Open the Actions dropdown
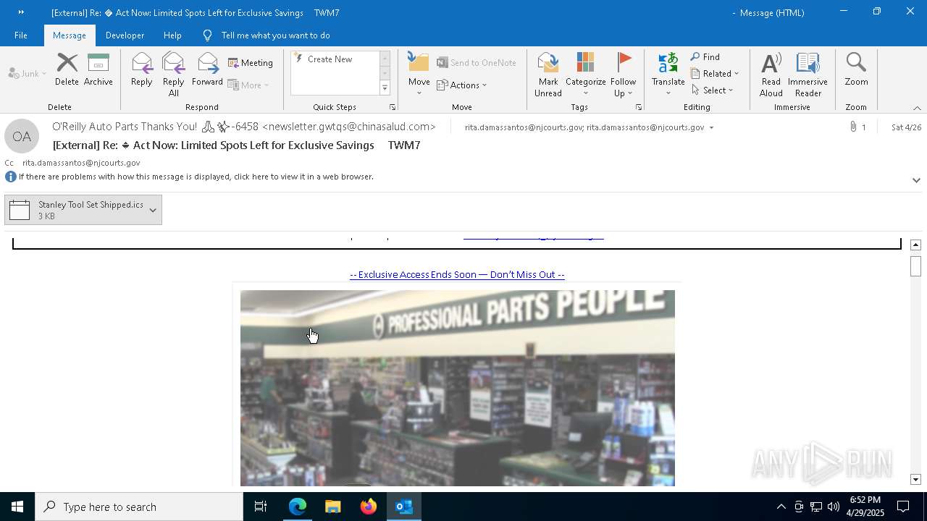Viewport: 927px width, 521px height. point(462,85)
